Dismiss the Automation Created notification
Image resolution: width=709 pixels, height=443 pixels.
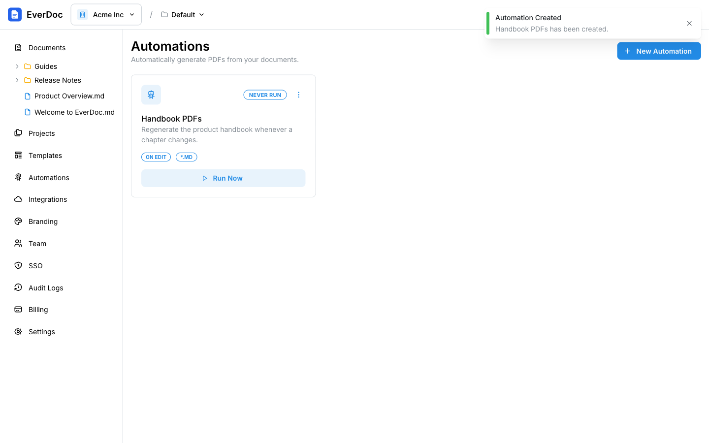pyautogui.click(x=689, y=24)
